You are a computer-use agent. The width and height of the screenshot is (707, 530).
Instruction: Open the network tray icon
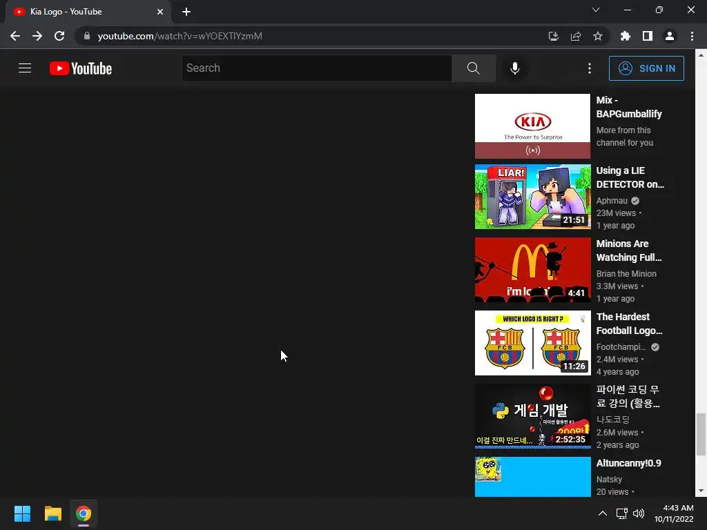pos(622,513)
